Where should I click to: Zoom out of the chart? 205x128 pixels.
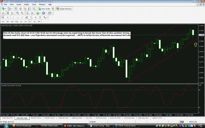point(22,13)
